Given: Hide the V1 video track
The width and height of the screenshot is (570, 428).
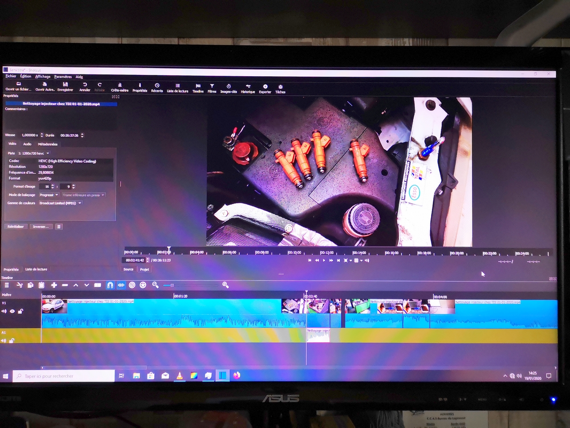Looking at the screenshot, I should coord(12,311).
